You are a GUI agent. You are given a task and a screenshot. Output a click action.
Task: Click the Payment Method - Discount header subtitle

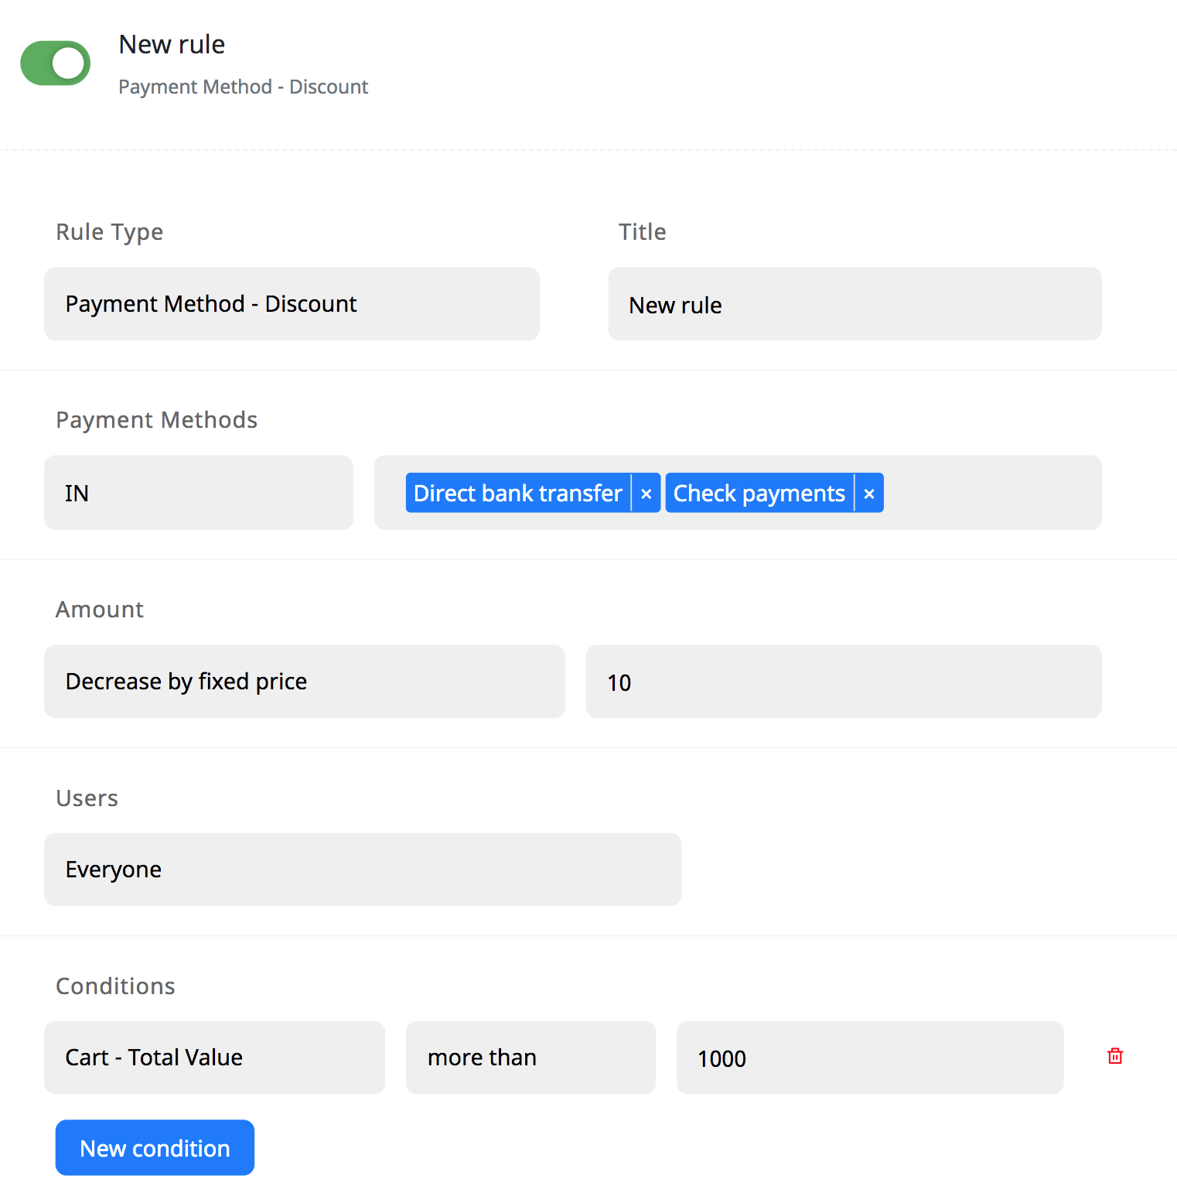tap(243, 87)
